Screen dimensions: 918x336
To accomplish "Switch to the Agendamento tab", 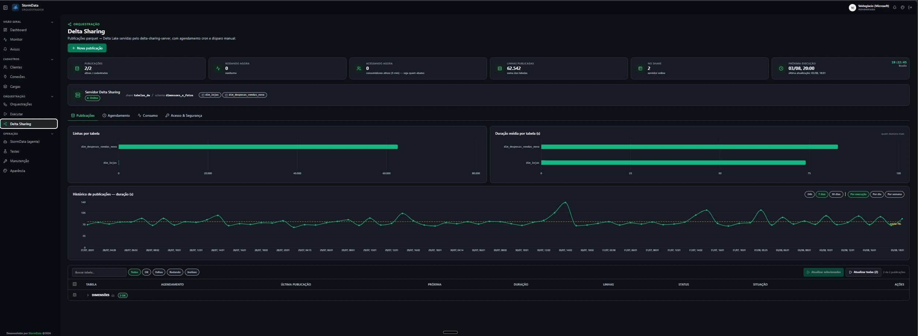I will 116,116.
